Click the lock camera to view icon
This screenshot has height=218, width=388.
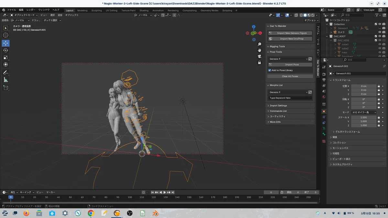tap(259, 63)
